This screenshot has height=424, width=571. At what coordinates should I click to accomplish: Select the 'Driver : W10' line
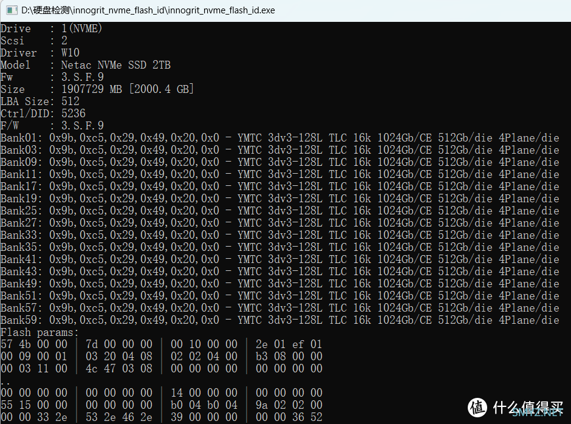tap(39, 52)
